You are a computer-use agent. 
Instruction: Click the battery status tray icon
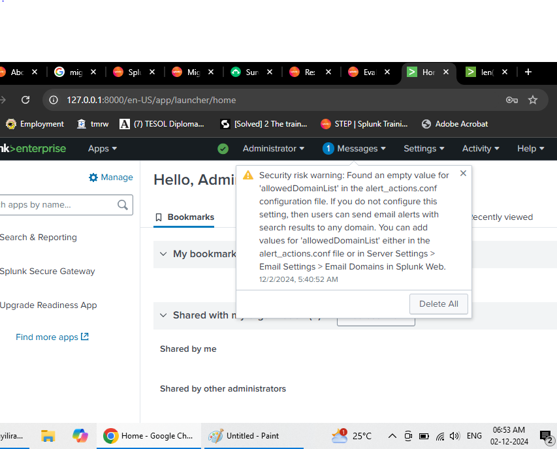click(424, 436)
